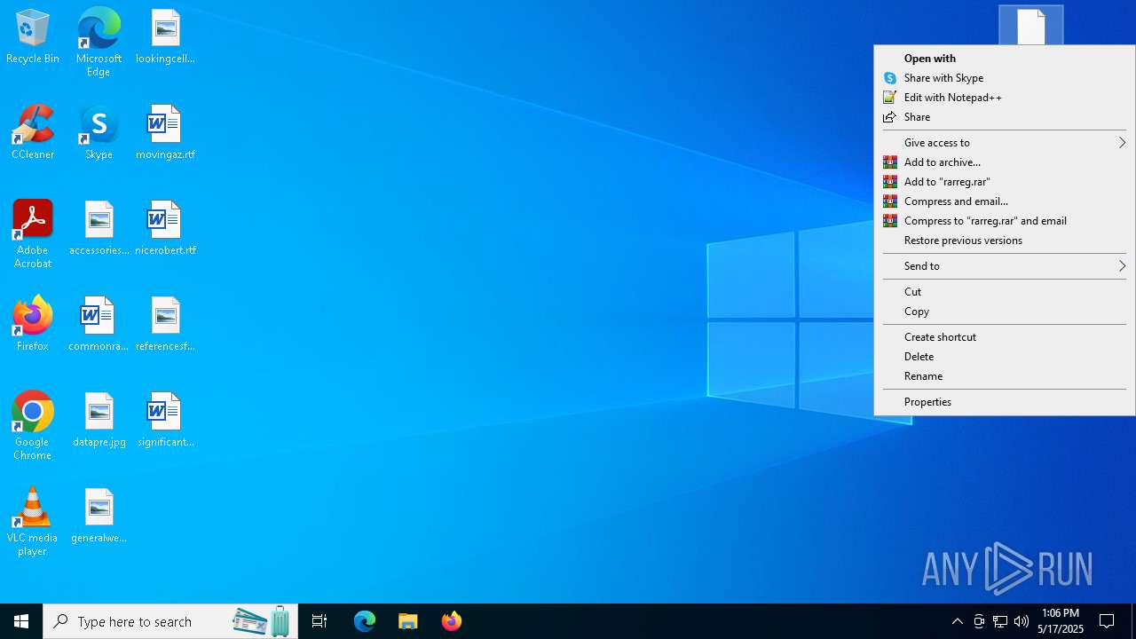Click the highlighted blank file icon at top right
Image resolution: width=1136 pixels, height=639 pixels.
coord(1030,26)
